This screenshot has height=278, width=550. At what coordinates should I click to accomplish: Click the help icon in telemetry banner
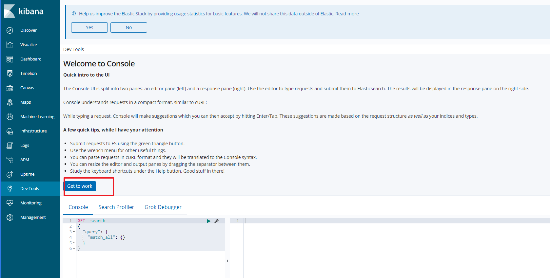pyautogui.click(x=74, y=14)
